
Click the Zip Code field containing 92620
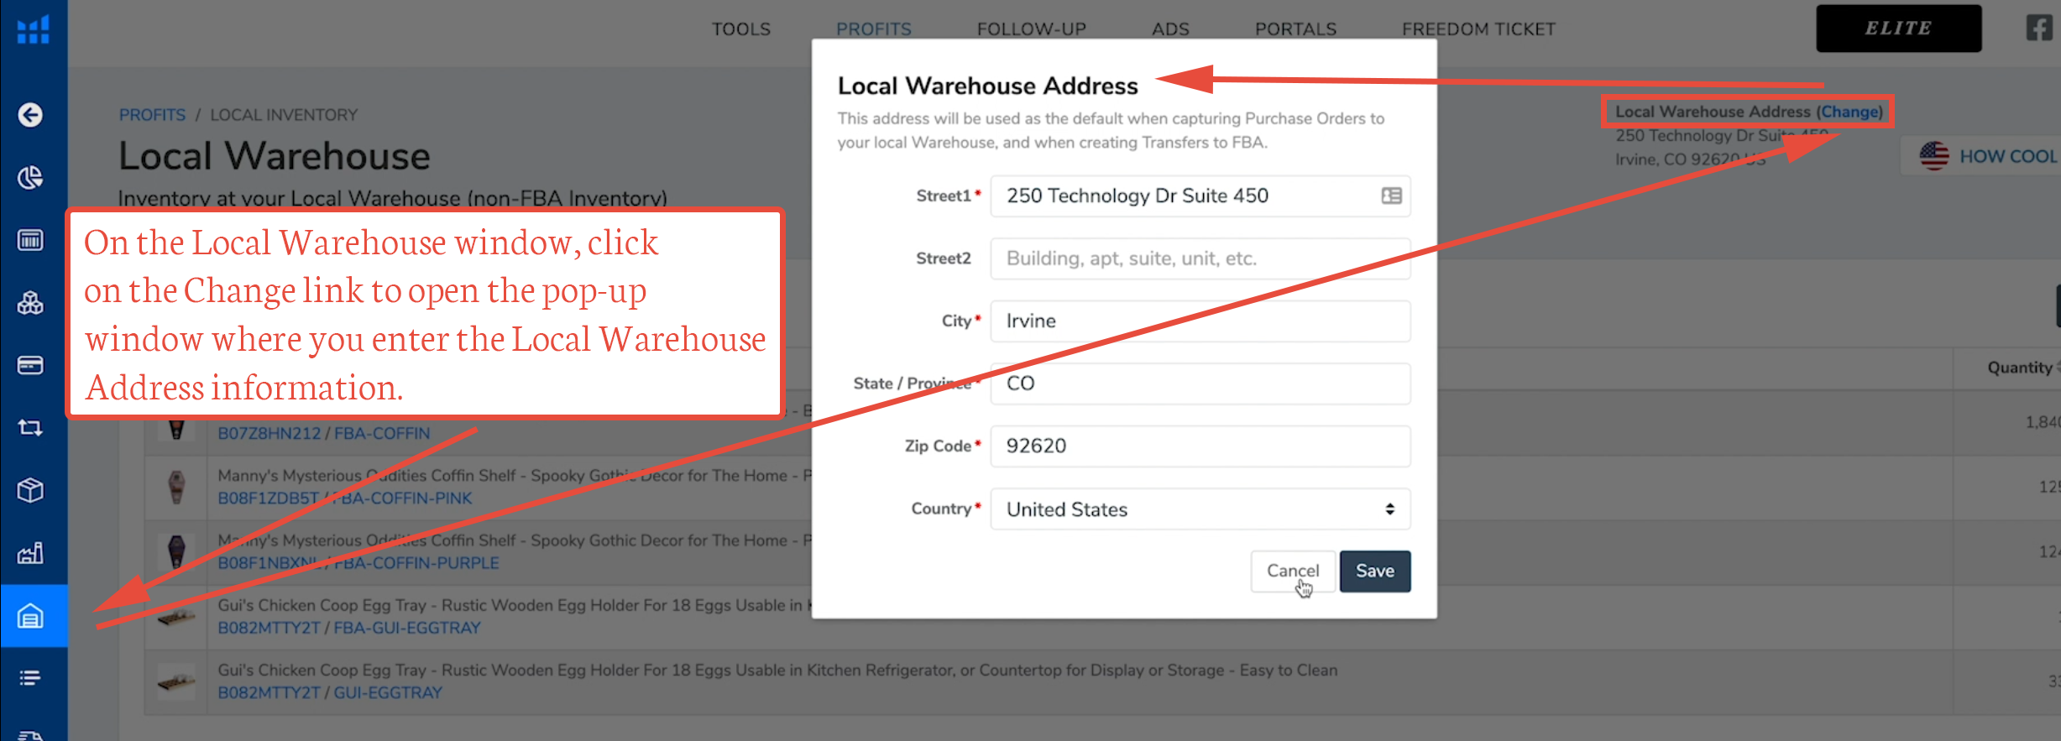(1200, 446)
